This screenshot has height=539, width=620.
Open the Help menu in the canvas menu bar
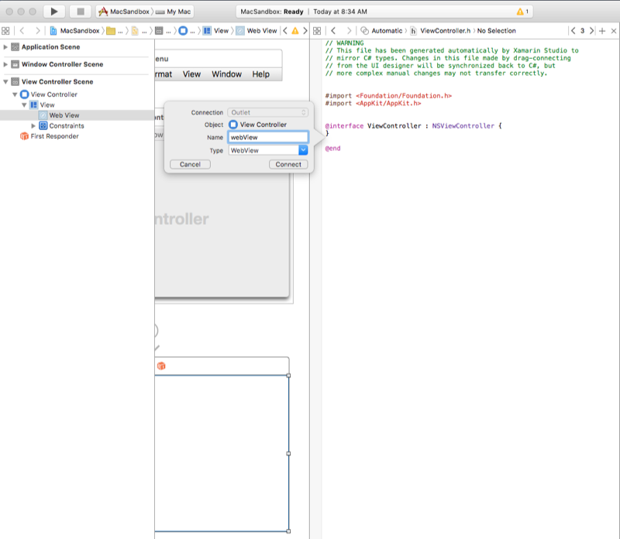point(261,74)
